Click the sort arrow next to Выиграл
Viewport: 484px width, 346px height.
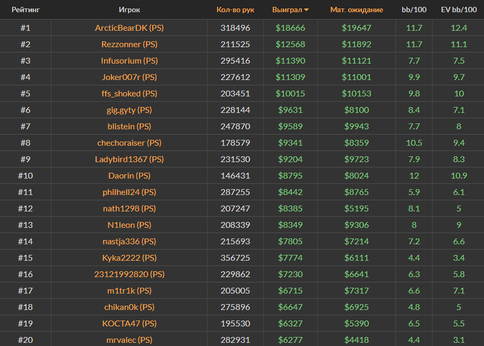tap(306, 10)
